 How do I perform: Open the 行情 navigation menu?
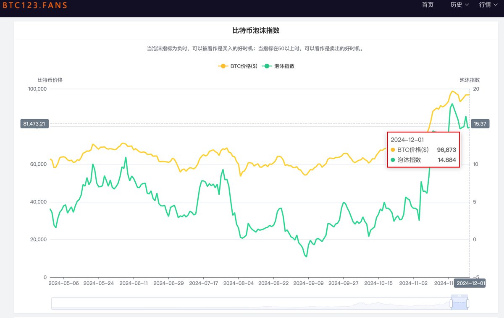485,5
